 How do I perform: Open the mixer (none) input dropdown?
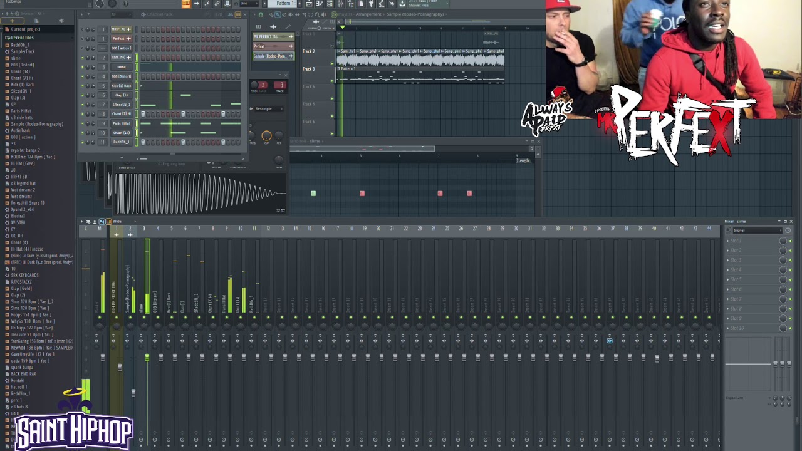[x=758, y=231]
